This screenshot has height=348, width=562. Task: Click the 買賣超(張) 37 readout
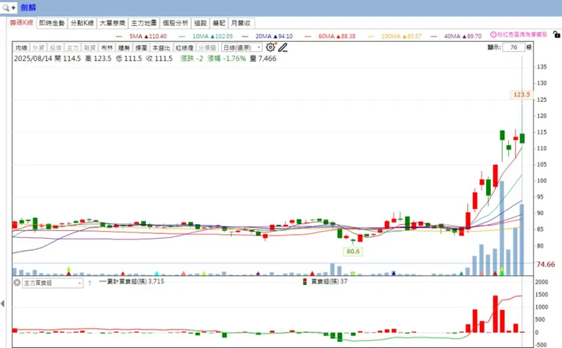(x=329, y=282)
